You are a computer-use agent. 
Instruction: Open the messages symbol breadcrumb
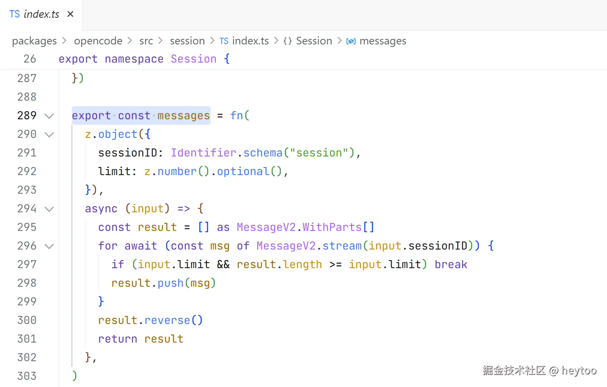[x=383, y=41]
